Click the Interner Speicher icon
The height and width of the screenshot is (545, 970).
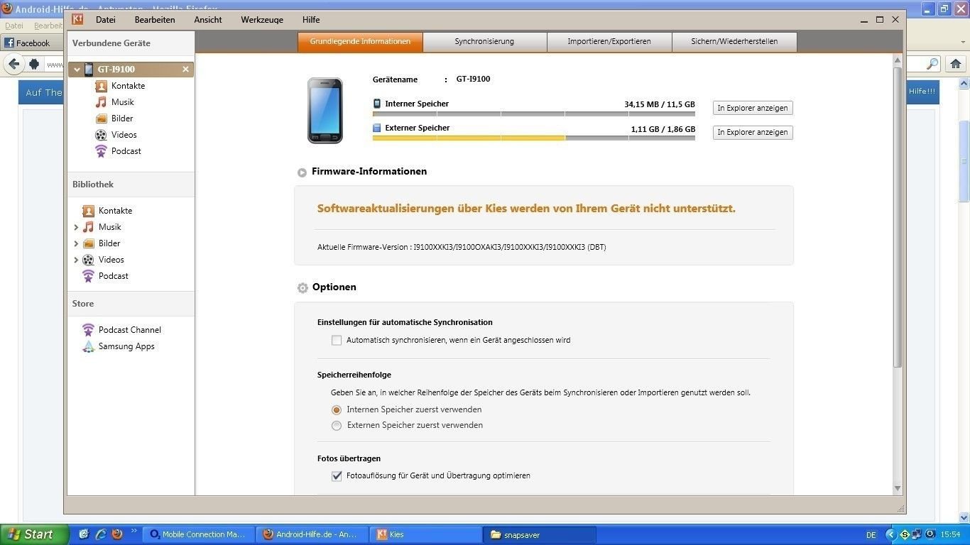point(377,104)
